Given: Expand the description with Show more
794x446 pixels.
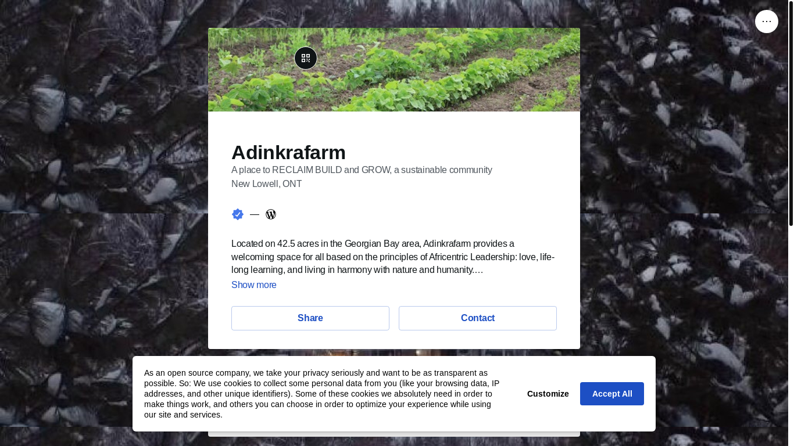Looking at the screenshot, I should (254, 285).
